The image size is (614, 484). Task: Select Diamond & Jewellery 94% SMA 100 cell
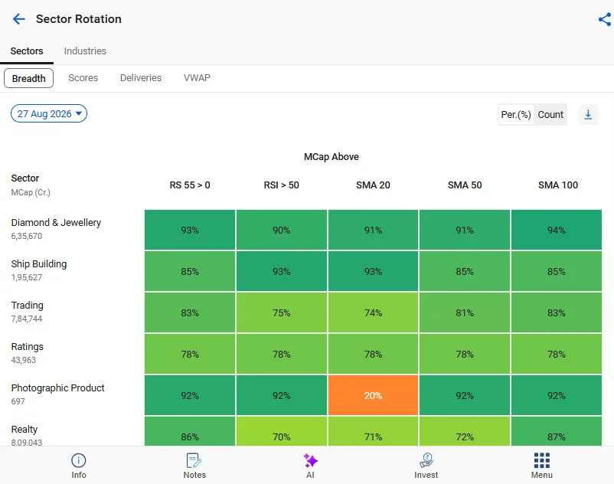(557, 230)
